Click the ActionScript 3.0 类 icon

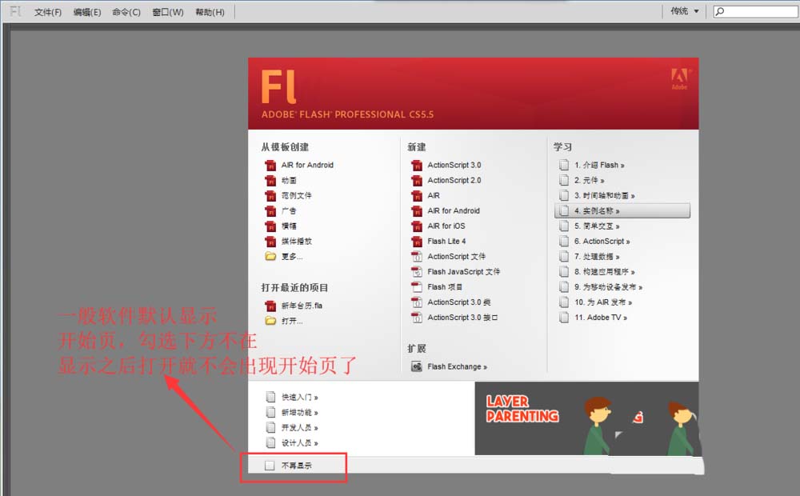417,302
